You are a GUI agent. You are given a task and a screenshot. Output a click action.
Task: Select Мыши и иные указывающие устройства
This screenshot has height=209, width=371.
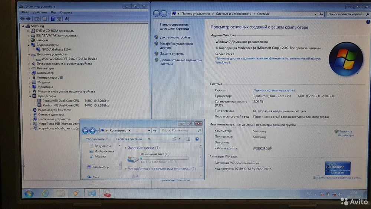(x=66, y=91)
